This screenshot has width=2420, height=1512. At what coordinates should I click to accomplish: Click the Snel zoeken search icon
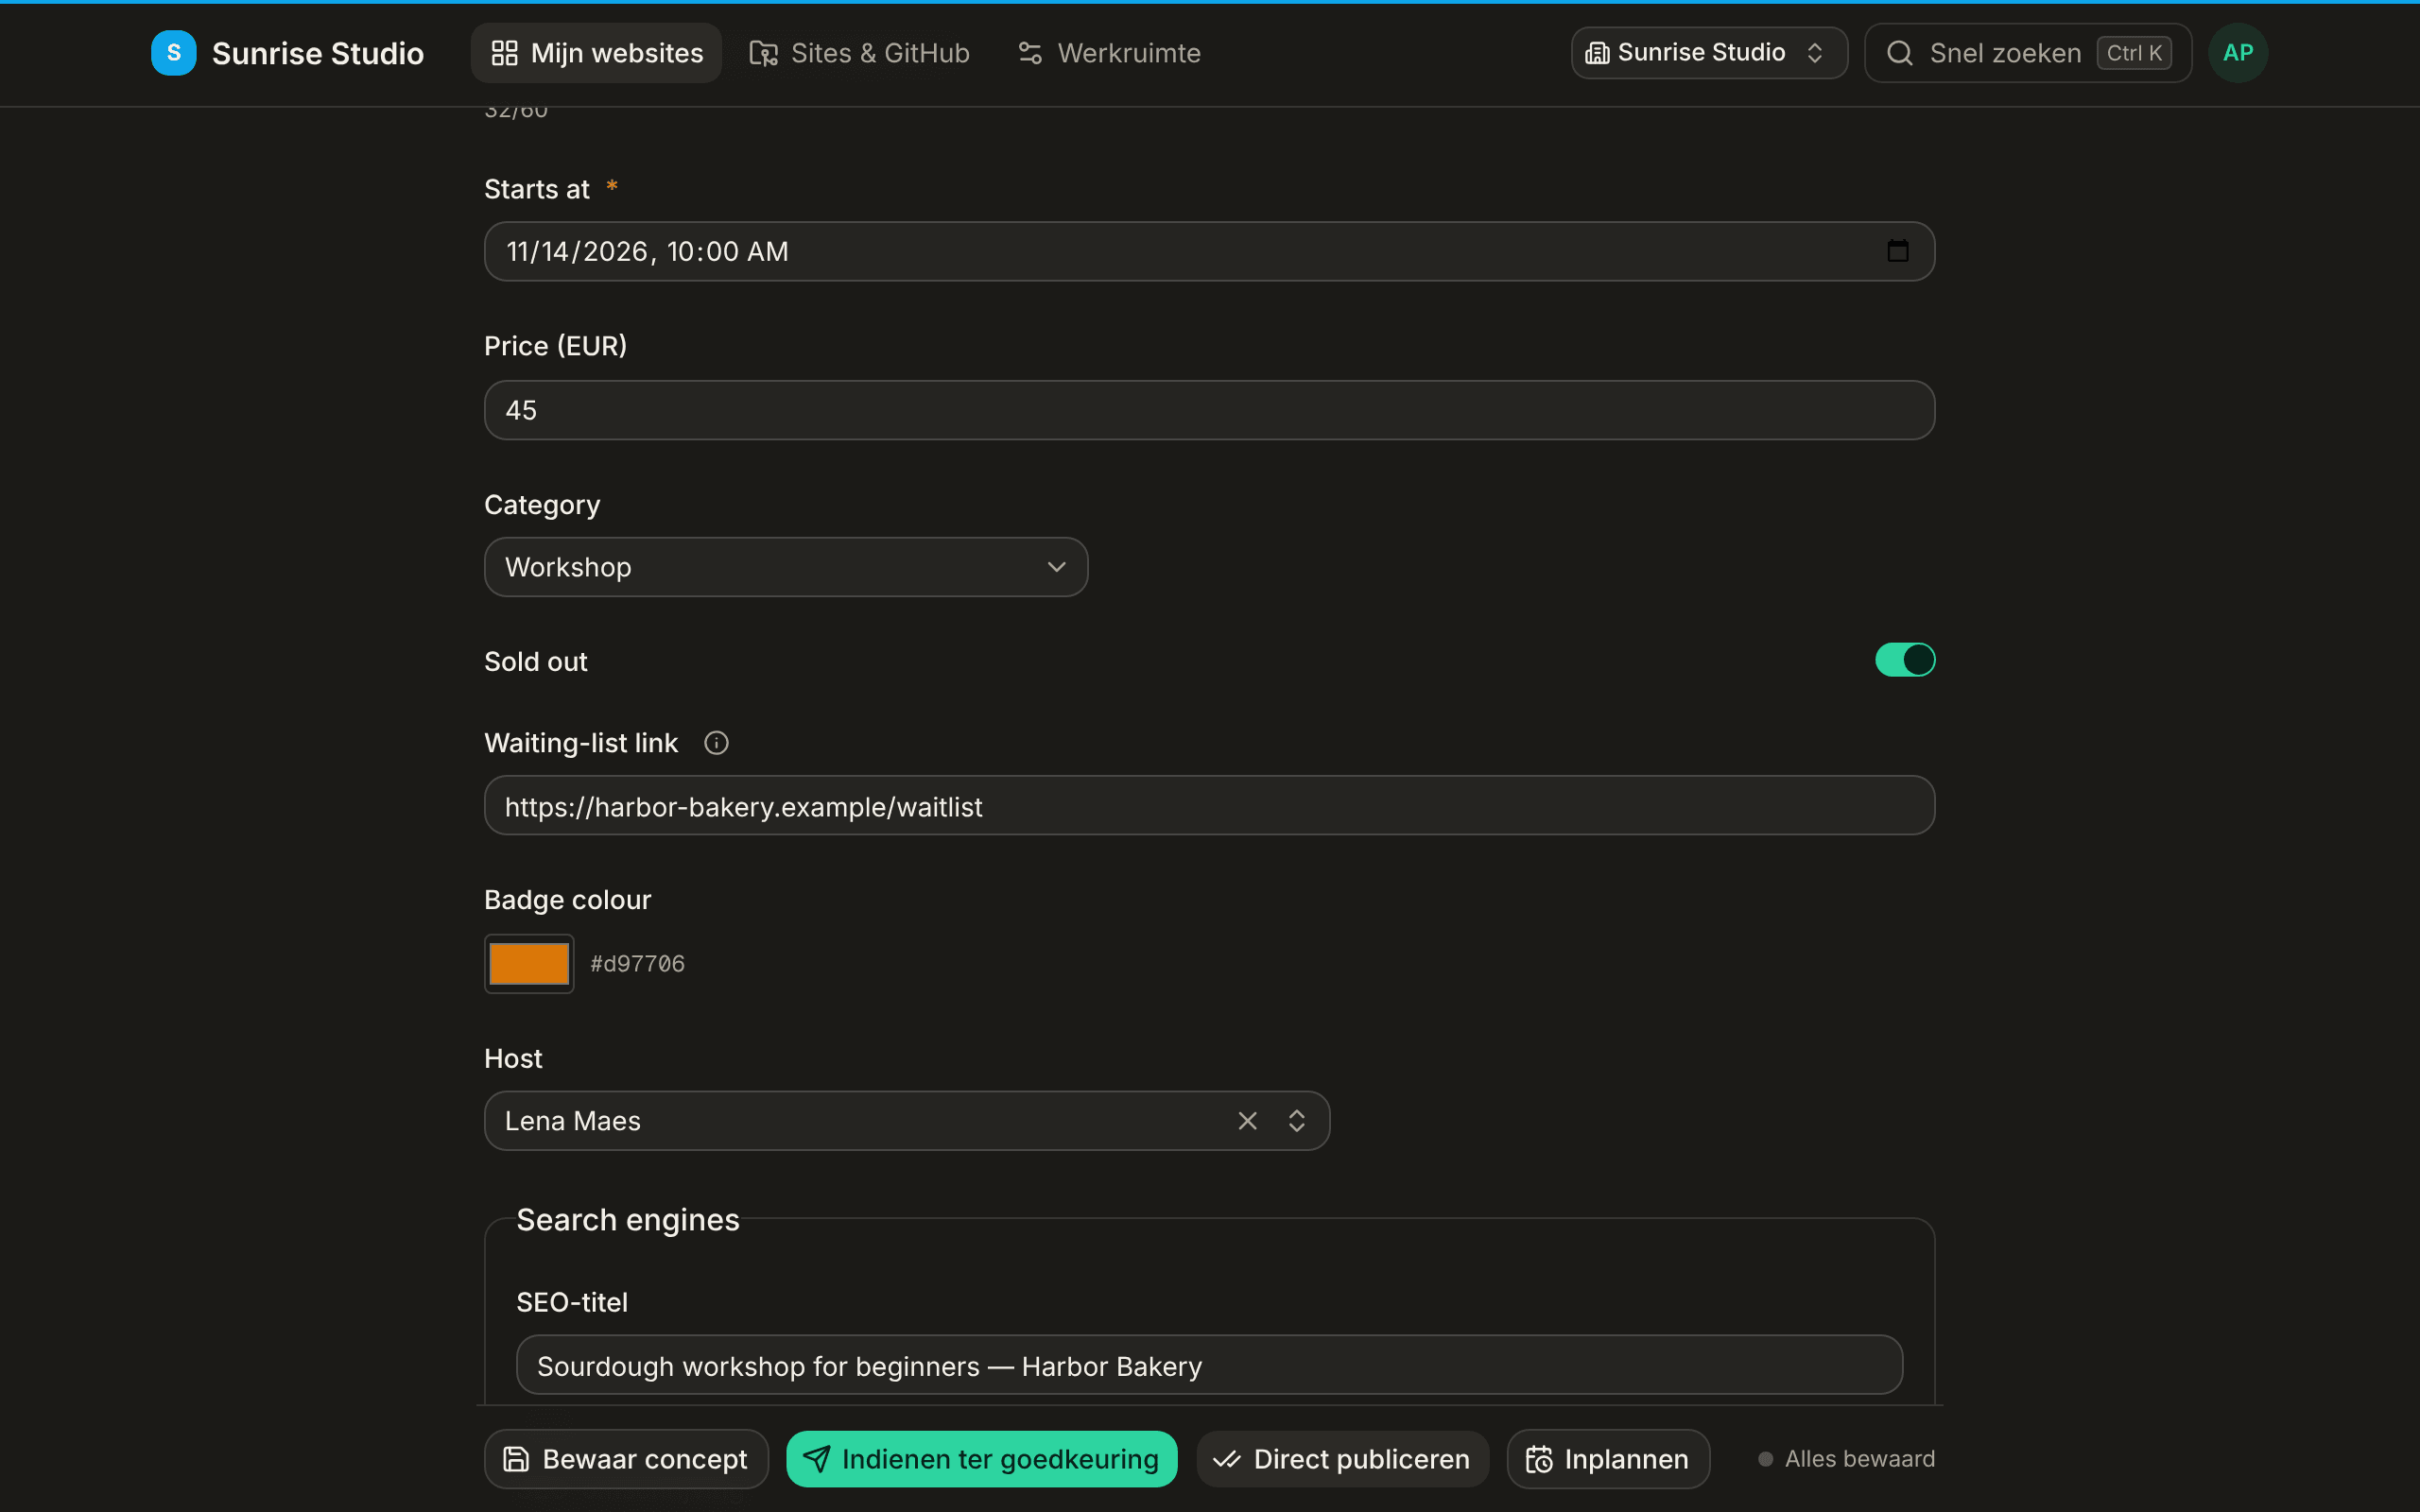tap(1900, 53)
